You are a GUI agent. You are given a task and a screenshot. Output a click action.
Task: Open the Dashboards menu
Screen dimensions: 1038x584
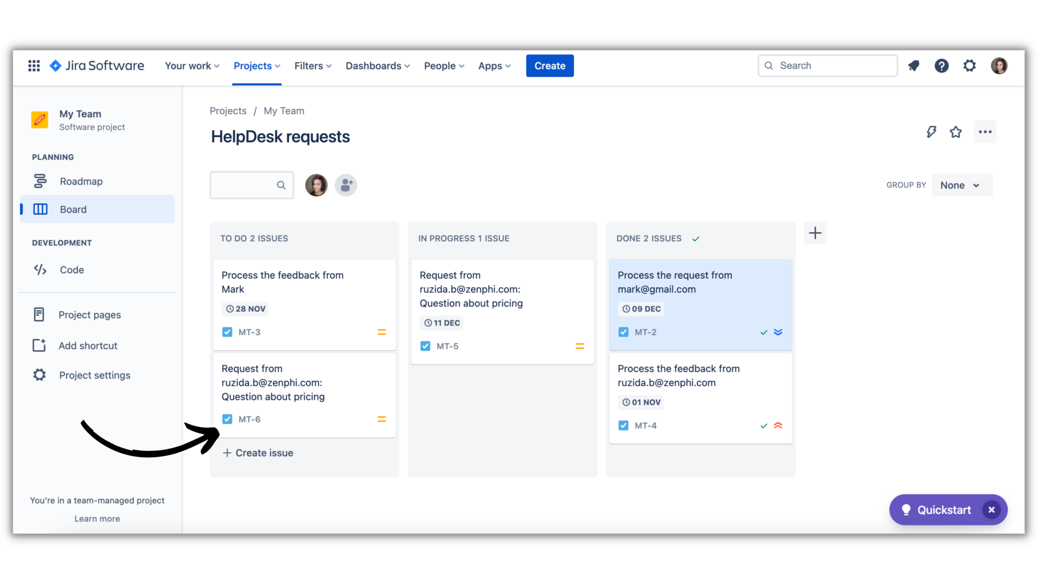(377, 65)
